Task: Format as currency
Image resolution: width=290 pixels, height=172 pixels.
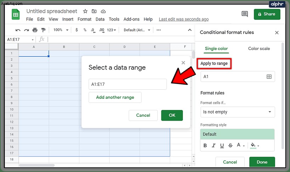Action: [77, 30]
